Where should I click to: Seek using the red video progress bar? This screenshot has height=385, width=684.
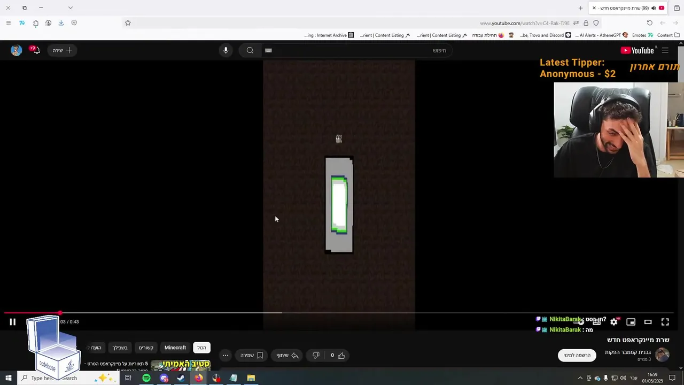339,313
